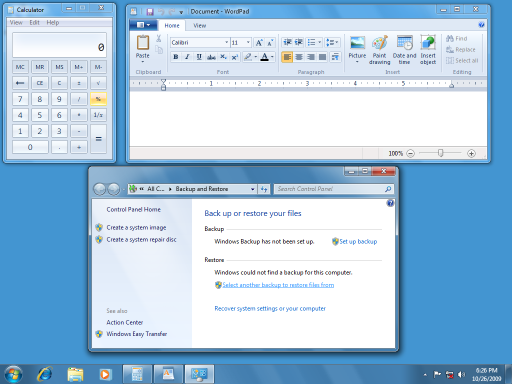Open the font size 11 dropdown
Viewport: 512px width, 384px height.
point(248,42)
